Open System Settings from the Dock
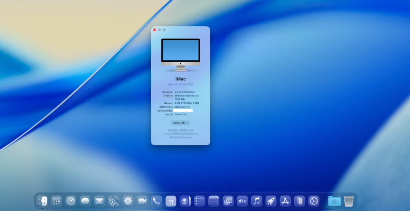Screen dimensions: 410x211 click(314, 201)
